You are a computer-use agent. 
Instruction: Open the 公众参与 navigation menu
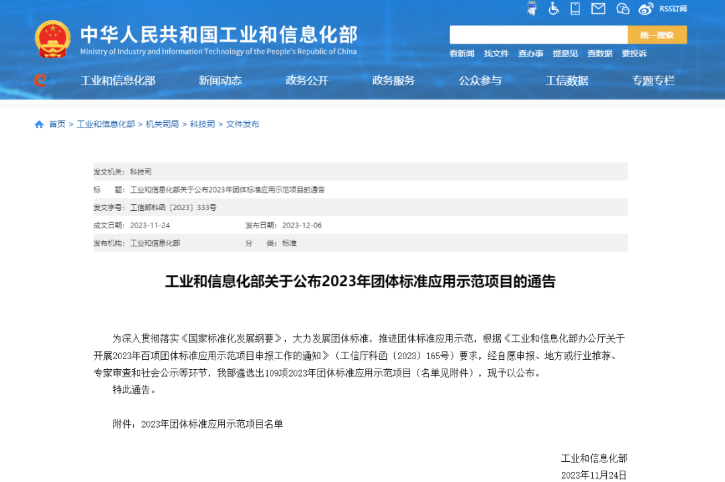[x=480, y=80]
